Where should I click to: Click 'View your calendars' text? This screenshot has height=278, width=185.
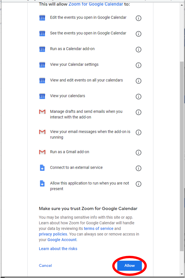coord(68,96)
